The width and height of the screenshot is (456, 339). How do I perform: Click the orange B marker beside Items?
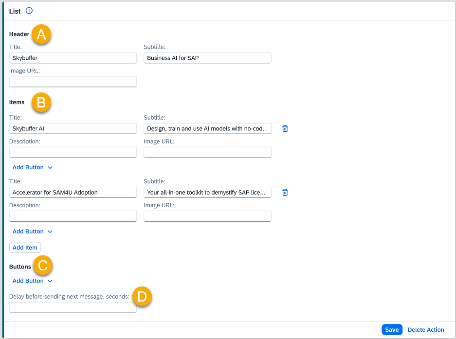tap(41, 103)
